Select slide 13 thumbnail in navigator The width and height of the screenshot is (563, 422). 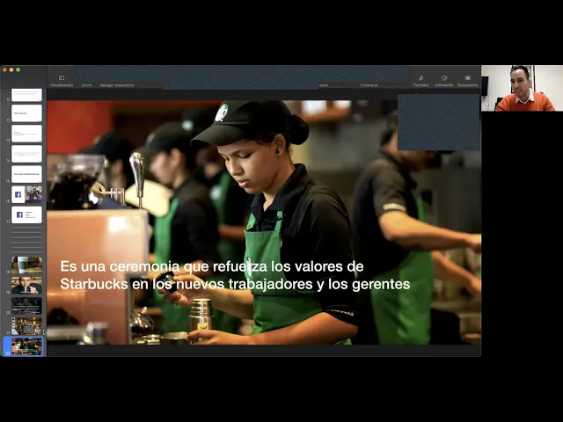pyautogui.click(x=26, y=134)
